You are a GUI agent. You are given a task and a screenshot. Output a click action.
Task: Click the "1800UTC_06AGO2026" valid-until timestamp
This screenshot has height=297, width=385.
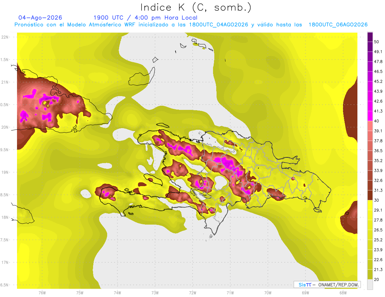(338, 25)
